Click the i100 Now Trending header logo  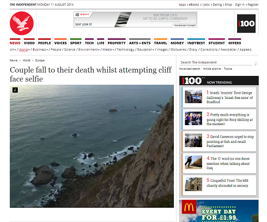click(x=192, y=81)
